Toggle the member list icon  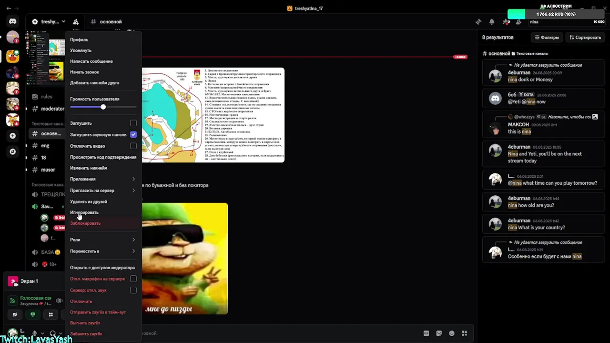[518, 22]
